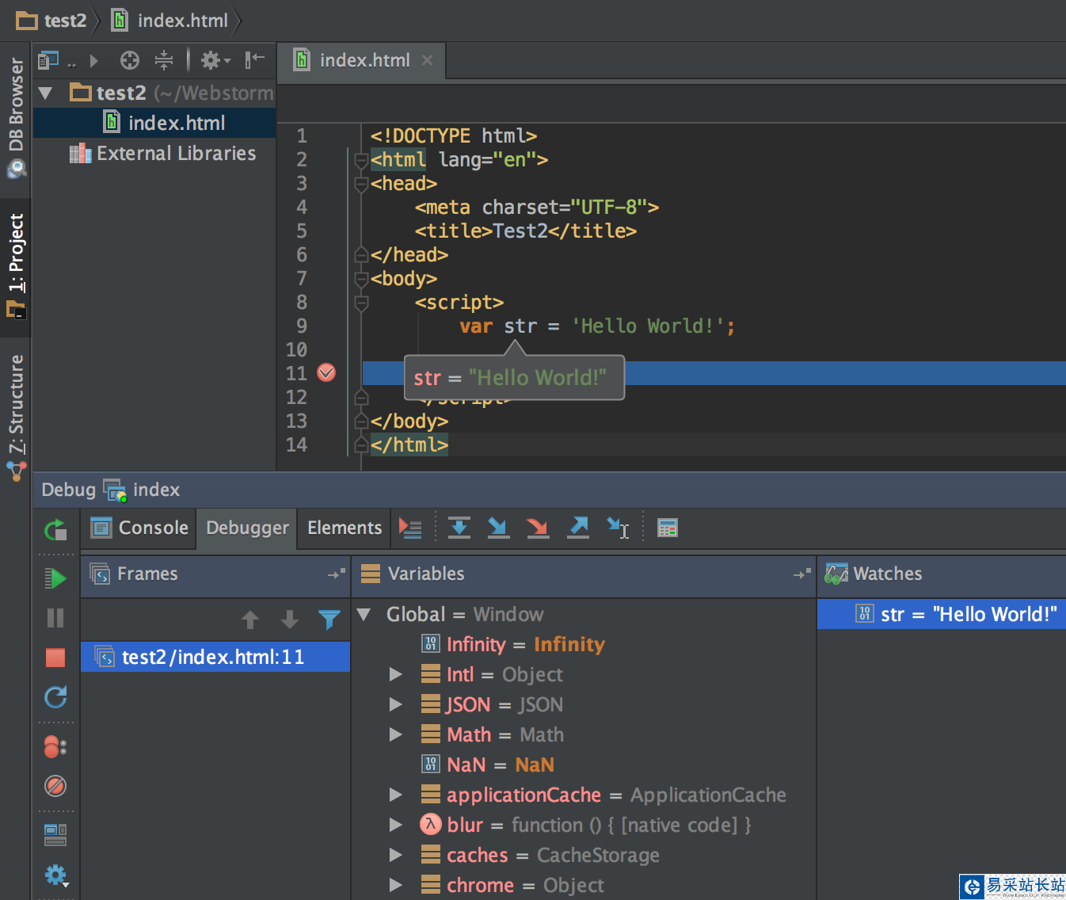Pause the program execution
The width and height of the screenshot is (1066, 900).
point(55,618)
